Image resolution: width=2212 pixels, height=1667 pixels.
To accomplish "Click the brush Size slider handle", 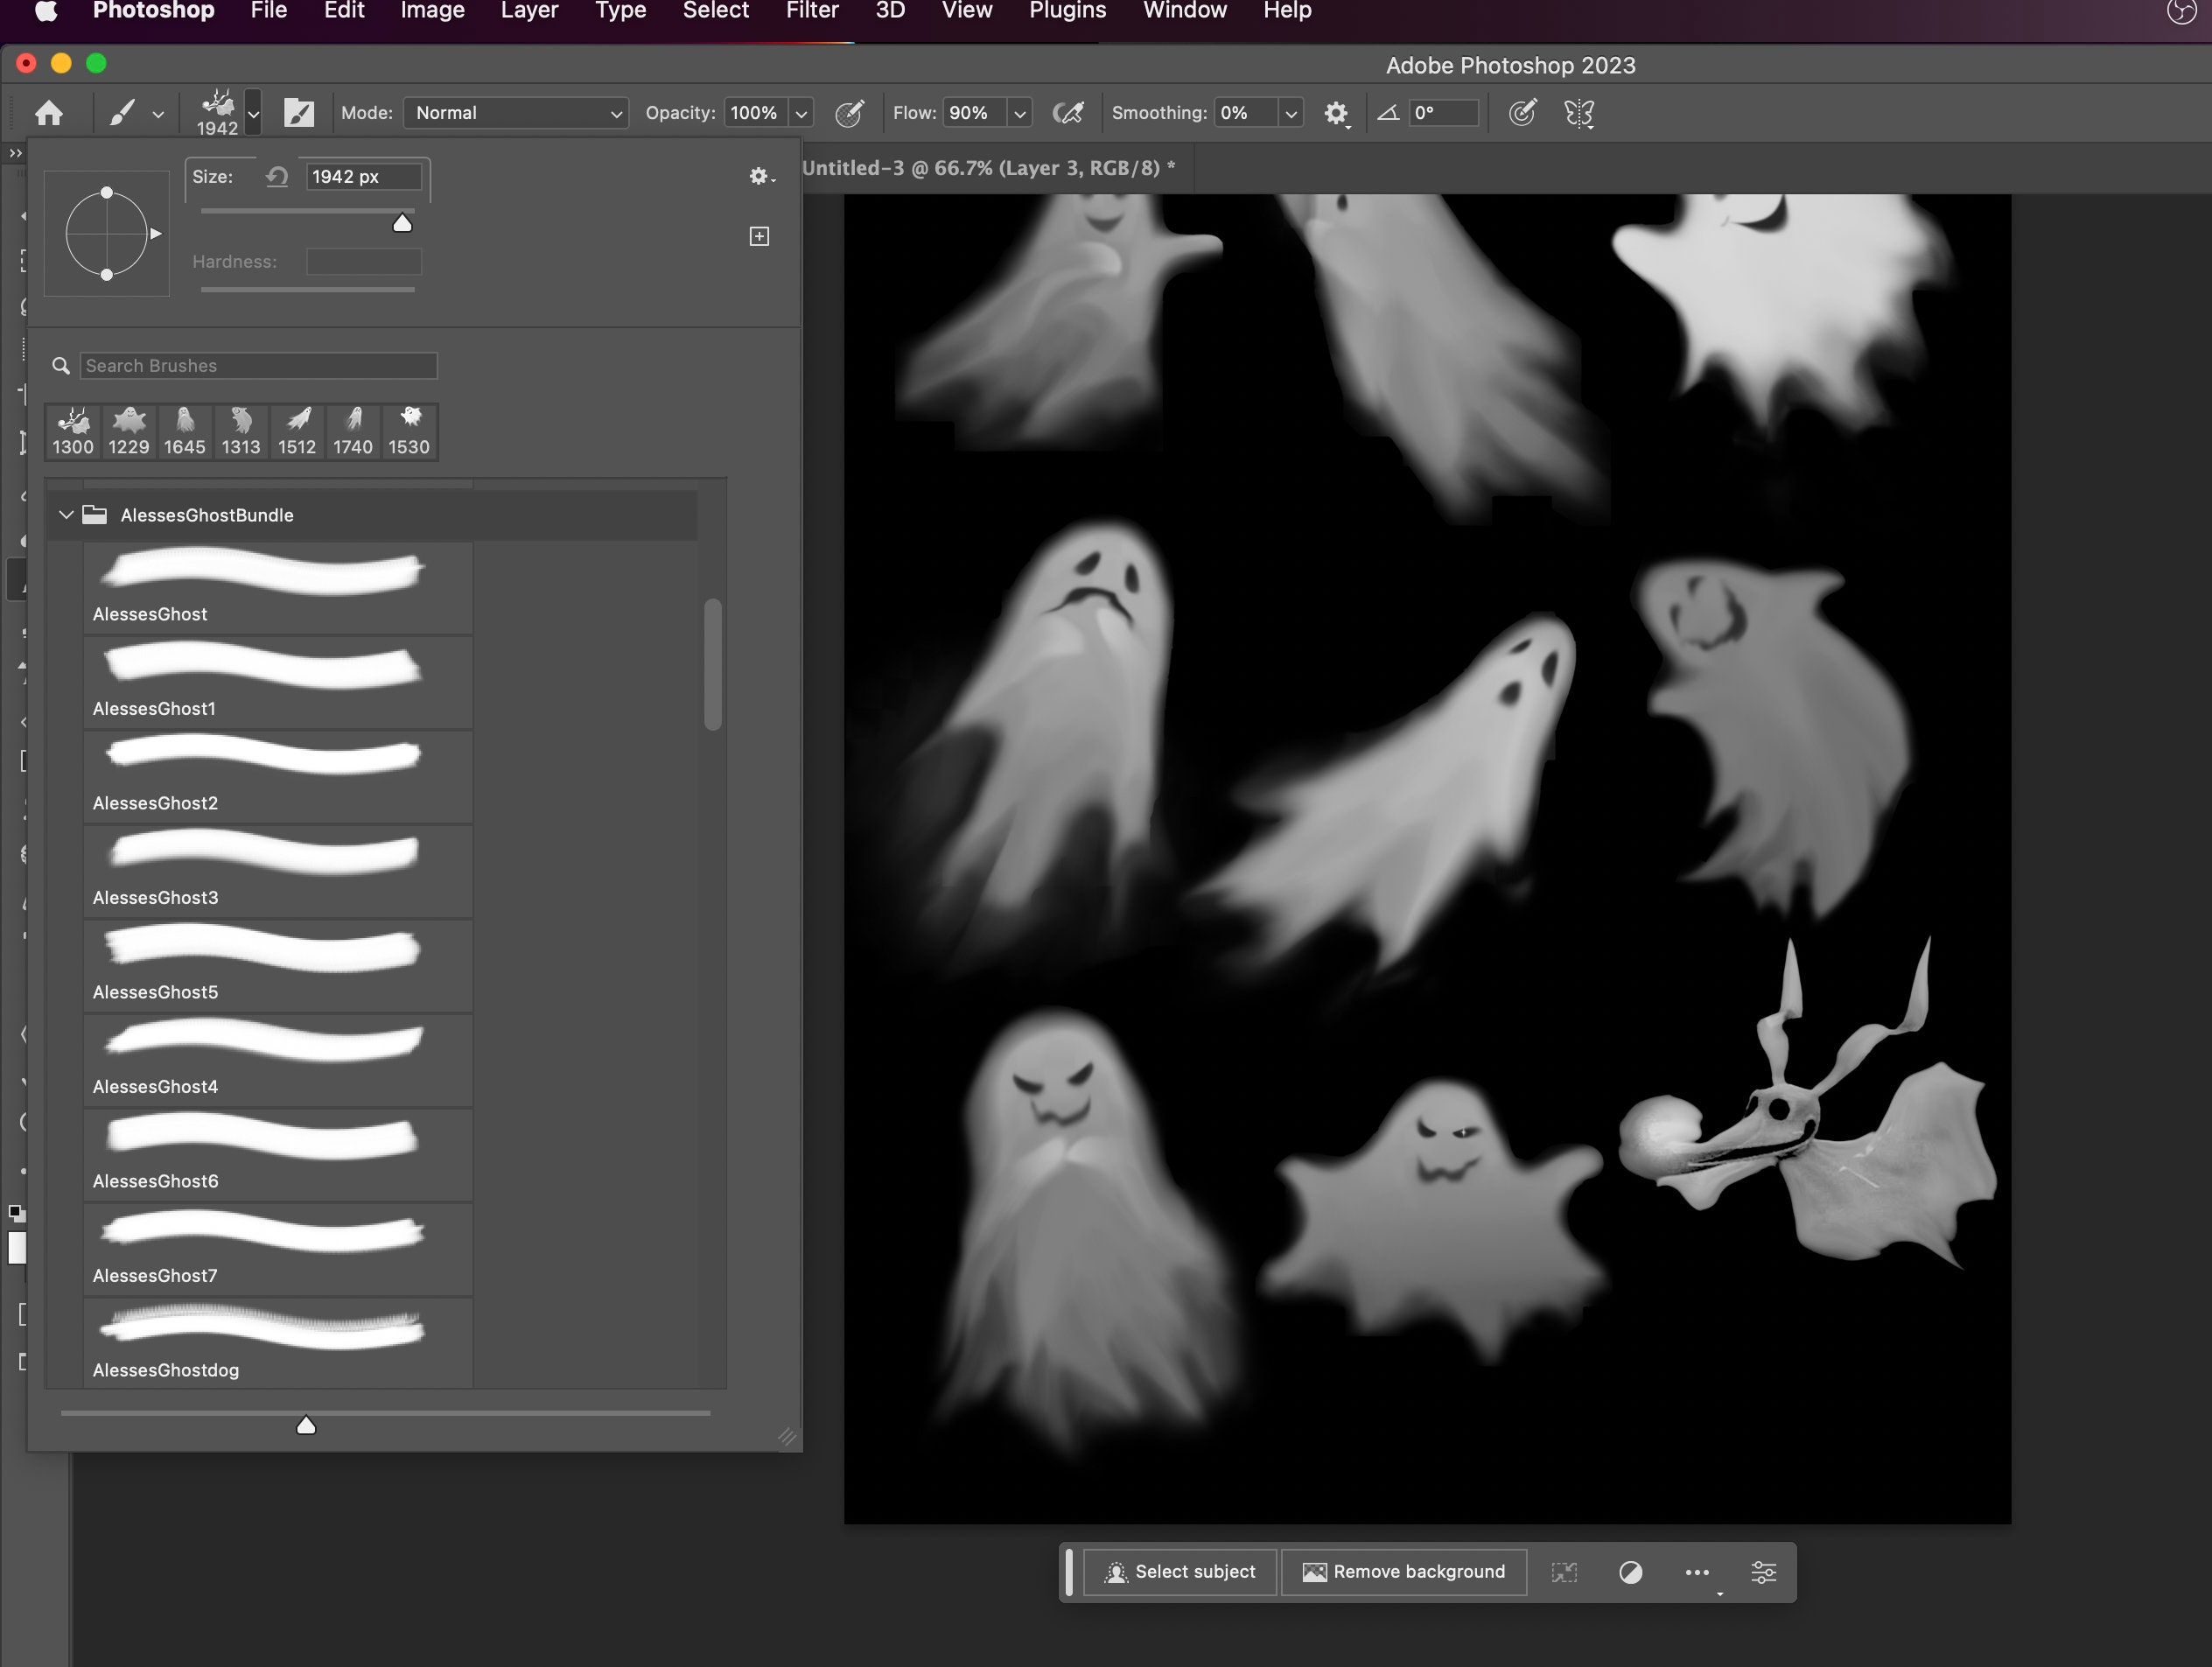I will (401, 223).
